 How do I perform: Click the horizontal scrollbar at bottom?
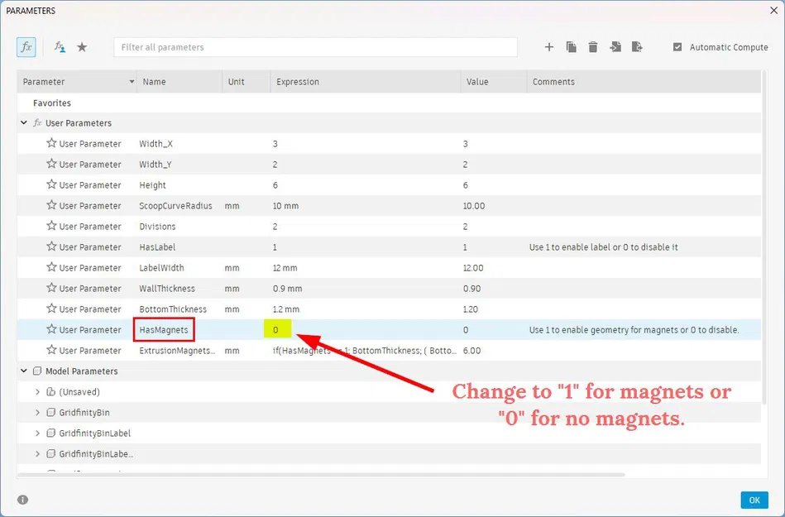tap(320, 475)
